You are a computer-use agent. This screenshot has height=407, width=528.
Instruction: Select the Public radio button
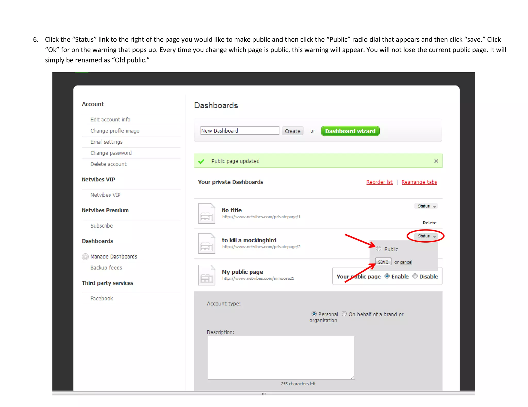(378, 249)
